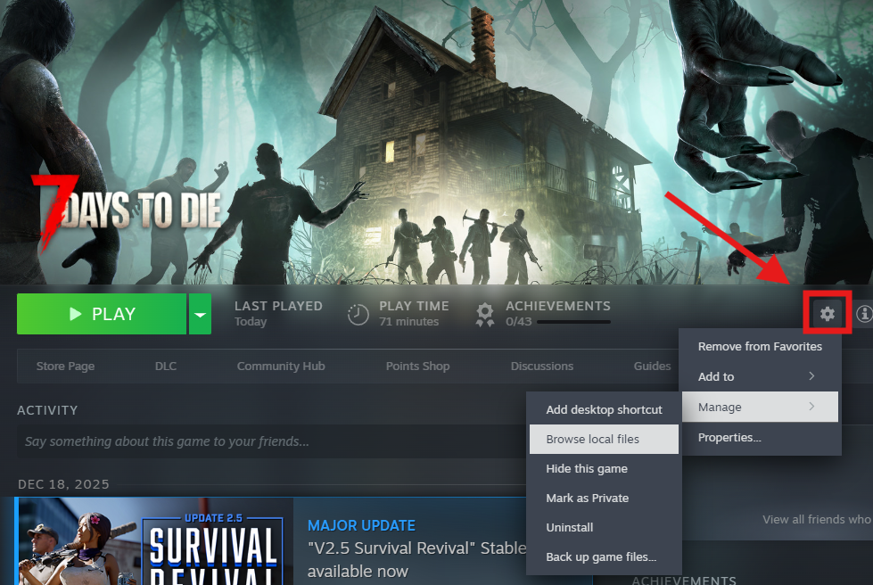Open the Guides page
Image resolution: width=873 pixels, height=585 pixels.
click(x=652, y=367)
